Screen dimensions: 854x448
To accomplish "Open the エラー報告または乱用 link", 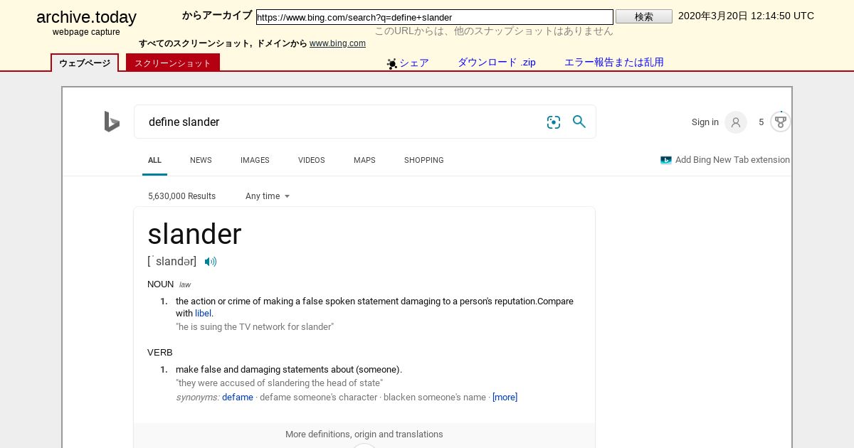I will pos(614,63).
